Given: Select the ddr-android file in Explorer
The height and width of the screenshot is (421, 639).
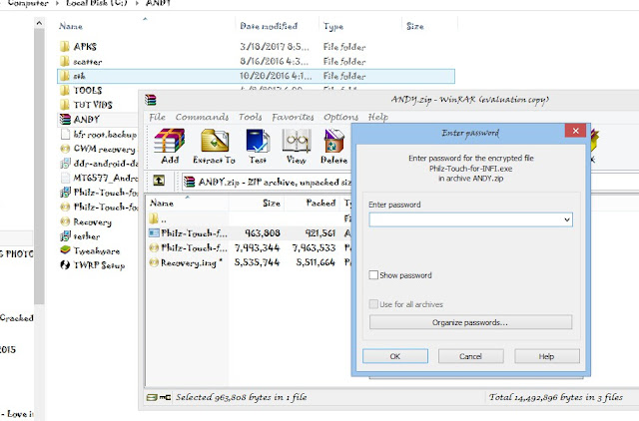Looking at the screenshot, I should coord(99,164).
